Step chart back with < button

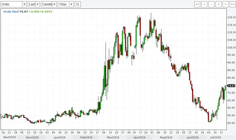(204, 4)
